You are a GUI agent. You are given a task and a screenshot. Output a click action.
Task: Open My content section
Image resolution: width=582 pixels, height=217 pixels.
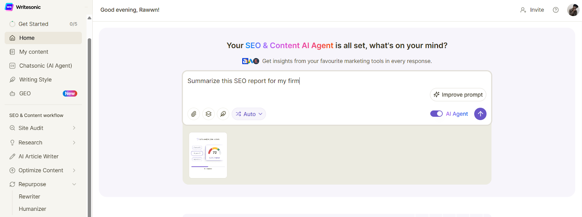(43, 52)
